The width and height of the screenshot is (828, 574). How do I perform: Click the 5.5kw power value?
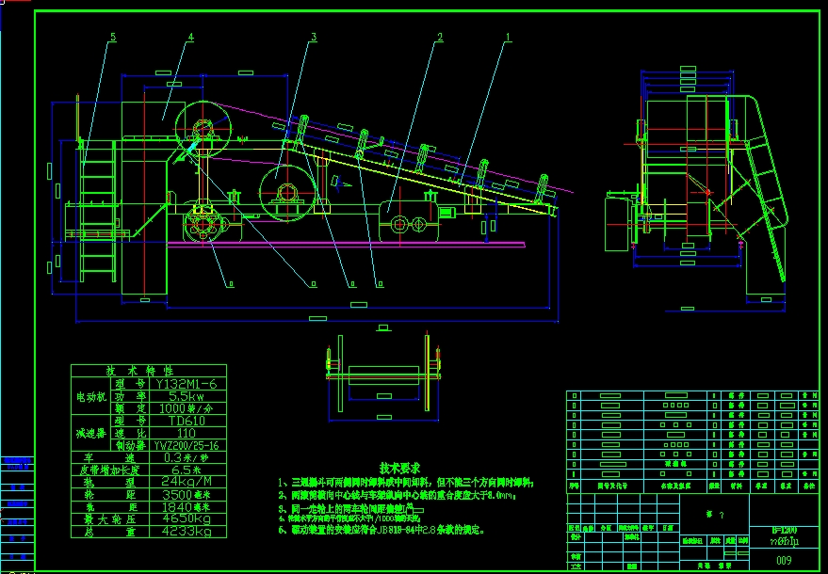pos(187,397)
